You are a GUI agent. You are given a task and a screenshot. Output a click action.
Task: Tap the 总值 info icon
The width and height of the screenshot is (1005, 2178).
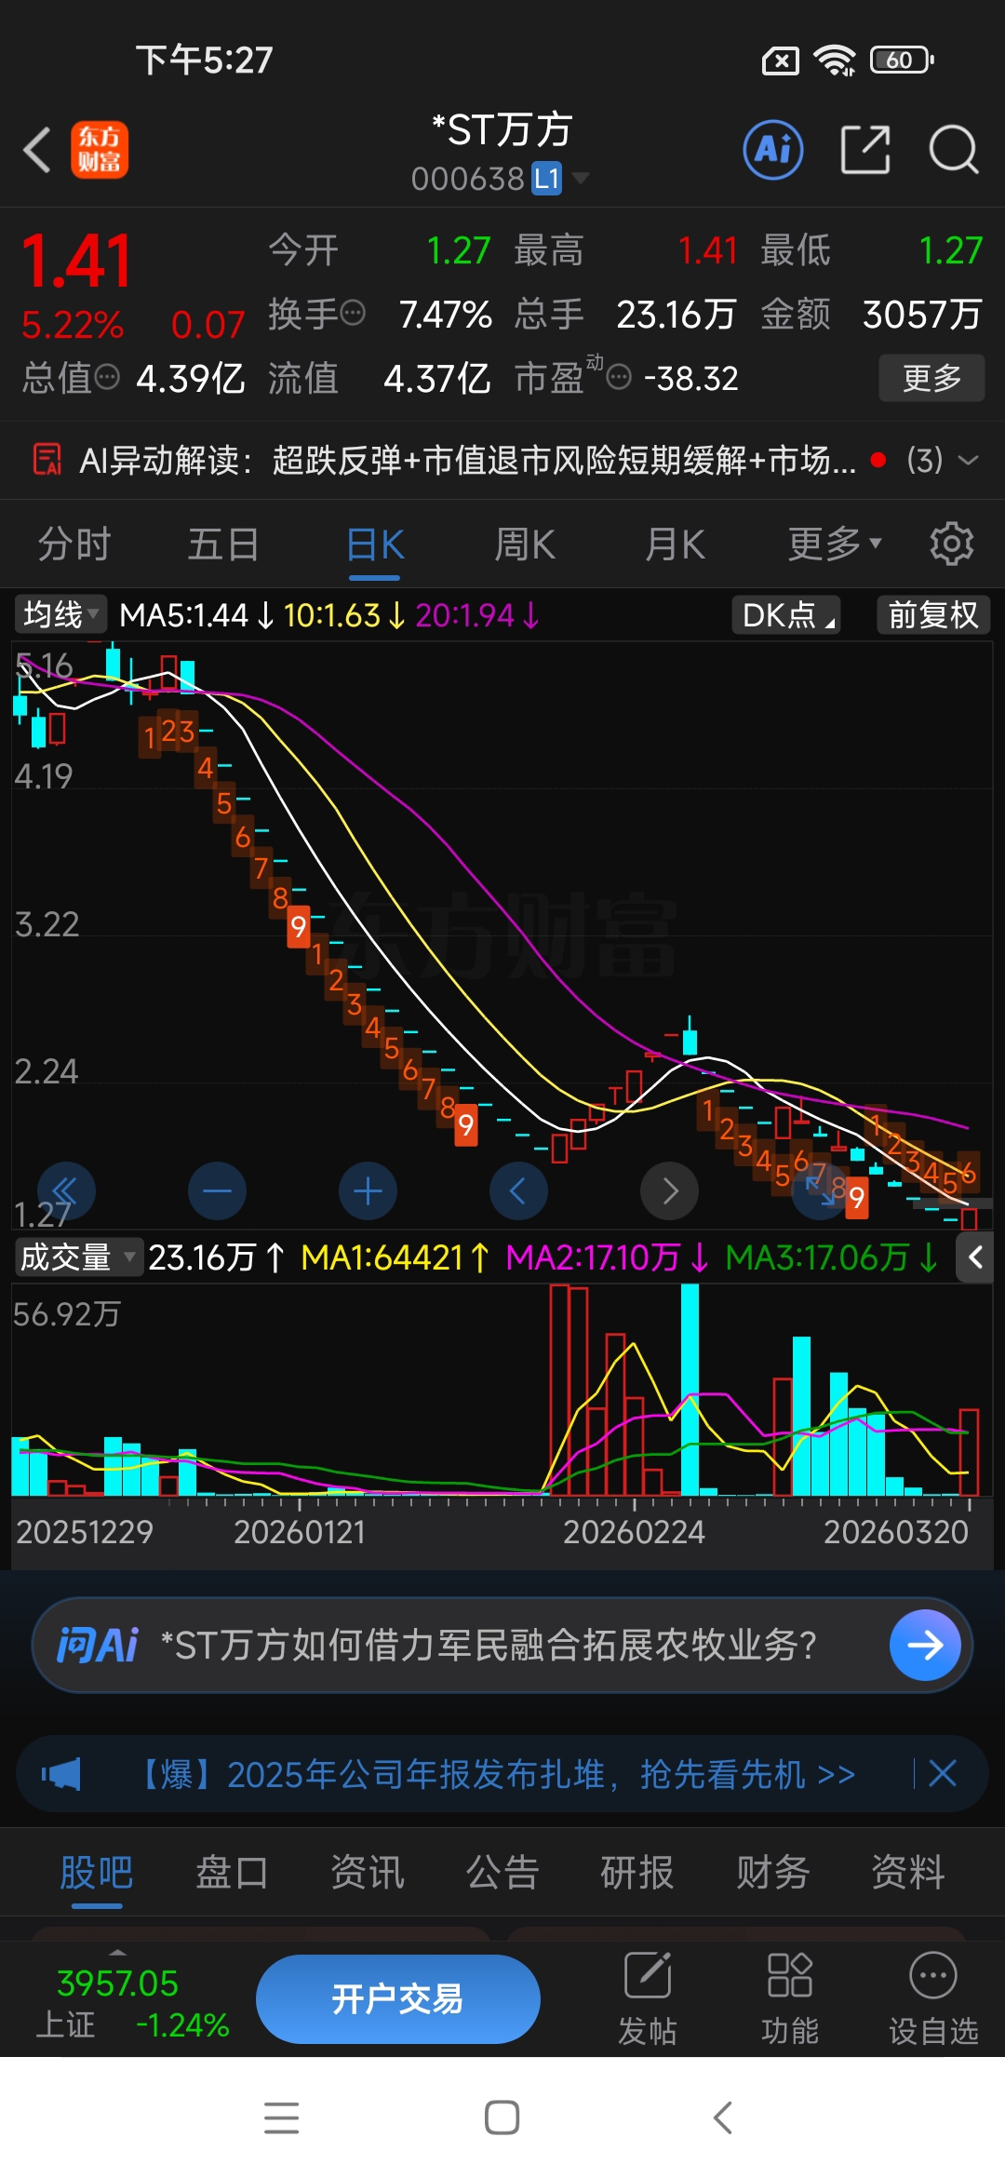108,377
